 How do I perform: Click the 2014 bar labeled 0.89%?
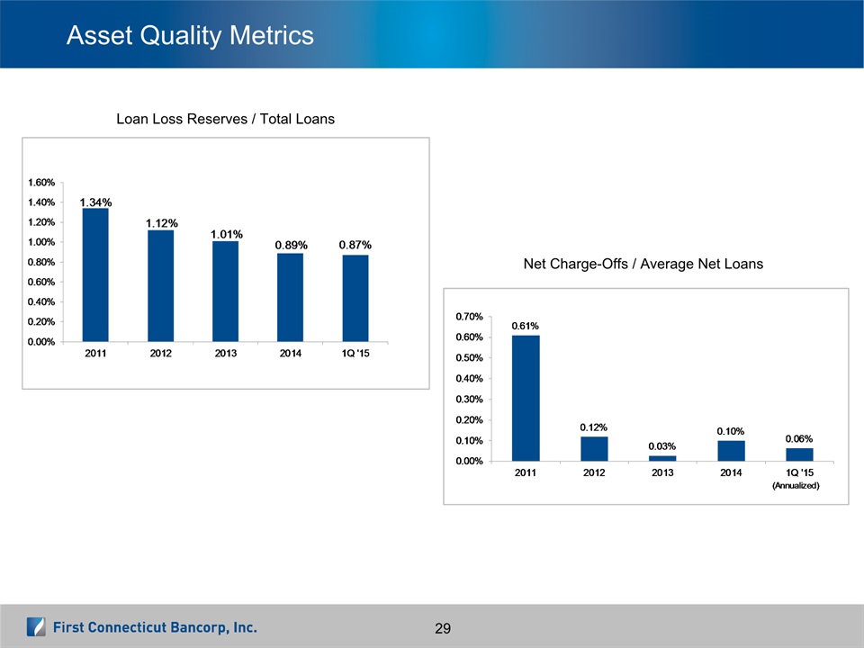290,297
